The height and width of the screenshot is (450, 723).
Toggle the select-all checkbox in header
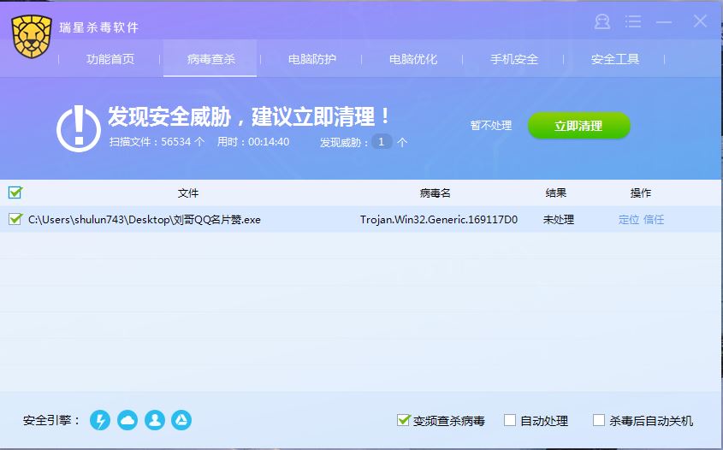pyautogui.click(x=15, y=192)
